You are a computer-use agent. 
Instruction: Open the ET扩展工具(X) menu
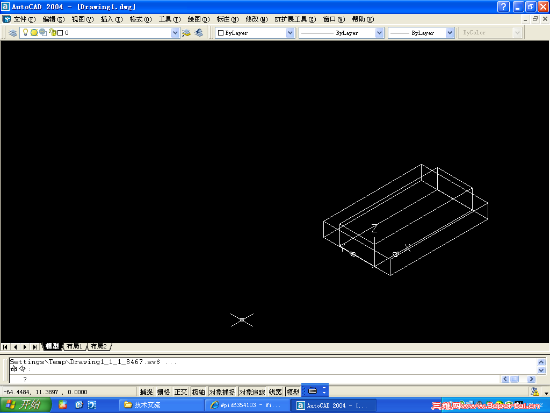[295, 19]
